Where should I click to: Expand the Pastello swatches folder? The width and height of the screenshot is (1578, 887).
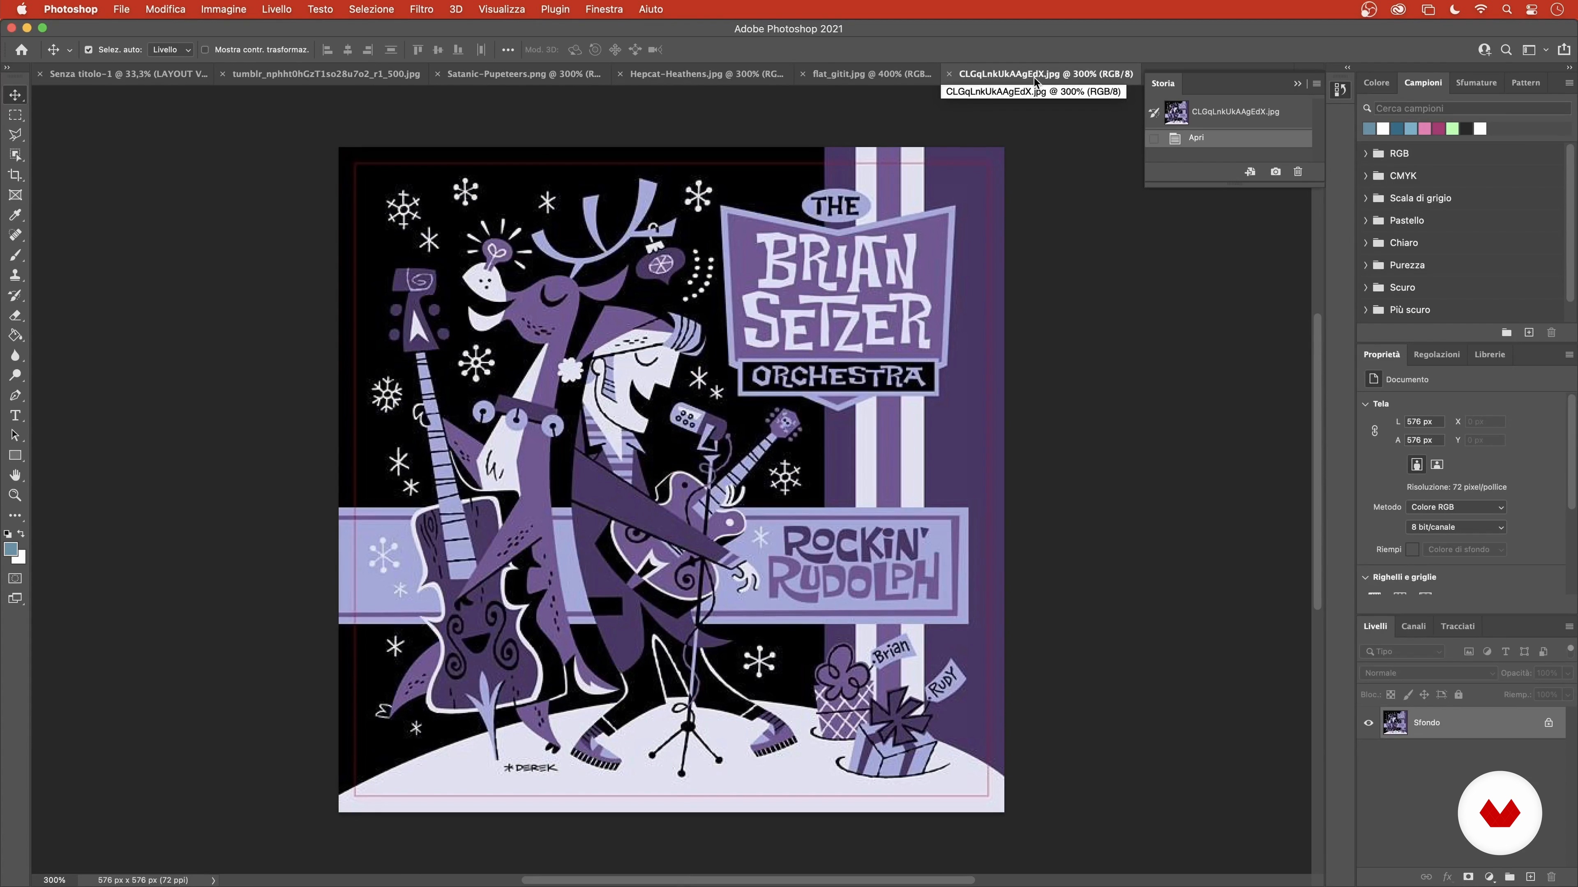pyautogui.click(x=1366, y=221)
